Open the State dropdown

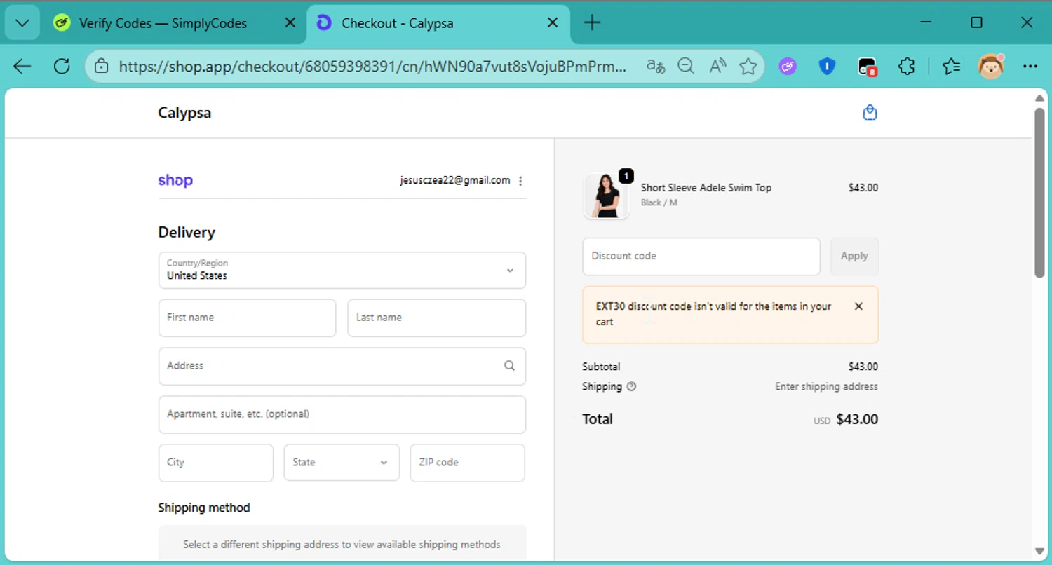tap(342, 463)
